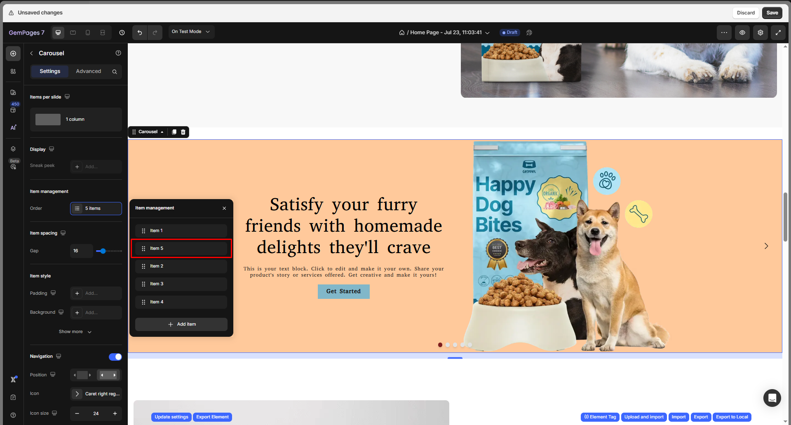Screen dimensions: 791x425
Task: Click the Gap slider handle
Action: pos(103,251)
